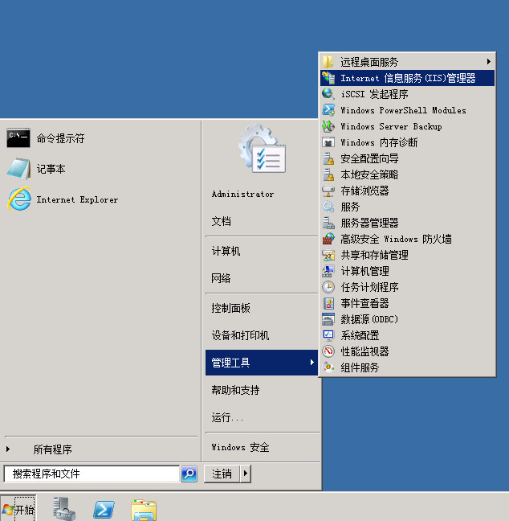This screenshot has width=509, height=521.
Task: Select 组件服务 entry
Action: point(408,367)
